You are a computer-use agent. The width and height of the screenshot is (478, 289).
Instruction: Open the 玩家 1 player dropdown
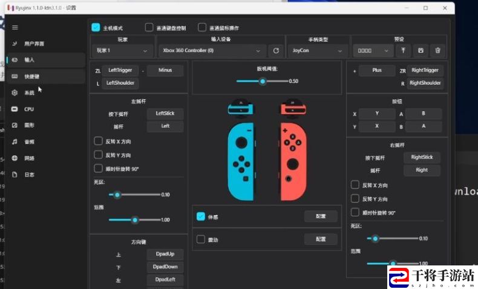pyautogui.click(x=122, y=51)
